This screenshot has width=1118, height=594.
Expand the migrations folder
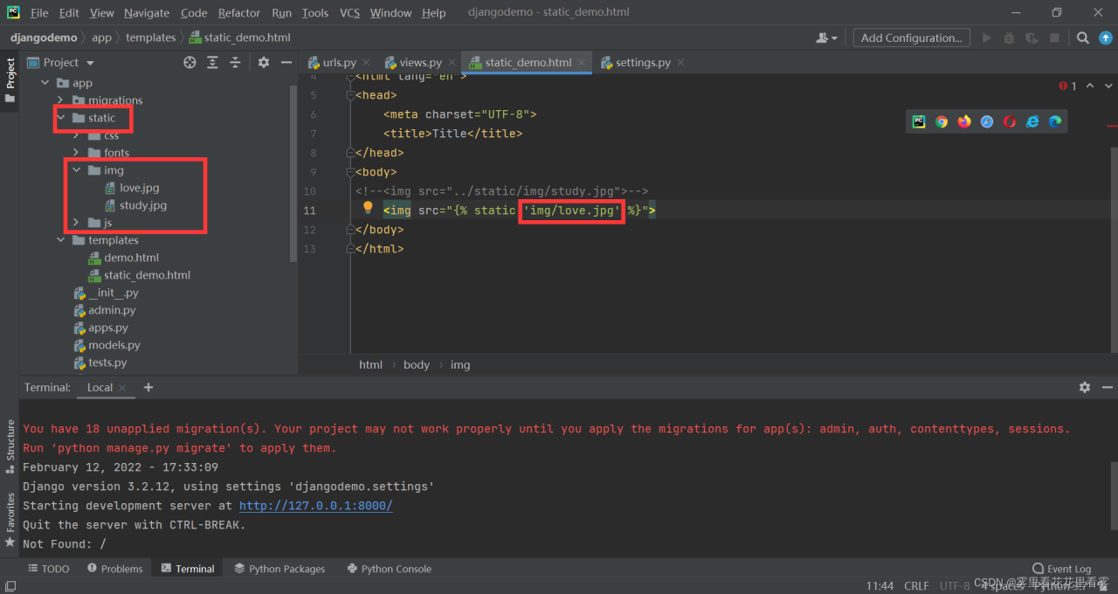(x=60, y=100)
